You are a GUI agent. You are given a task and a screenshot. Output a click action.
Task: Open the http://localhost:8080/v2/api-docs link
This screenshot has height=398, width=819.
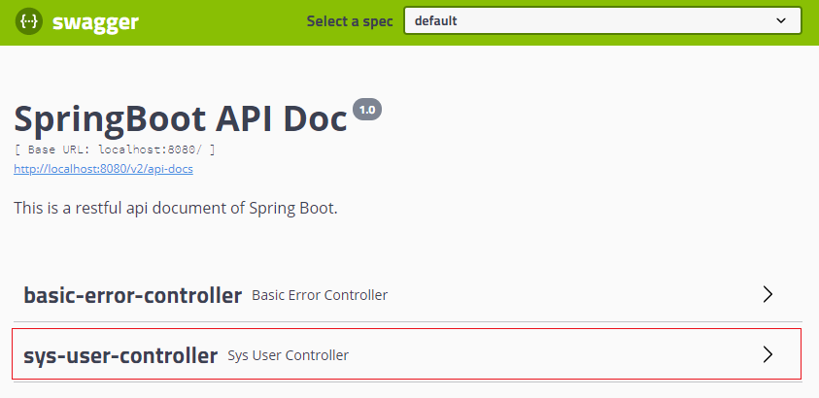pos(103,169)
